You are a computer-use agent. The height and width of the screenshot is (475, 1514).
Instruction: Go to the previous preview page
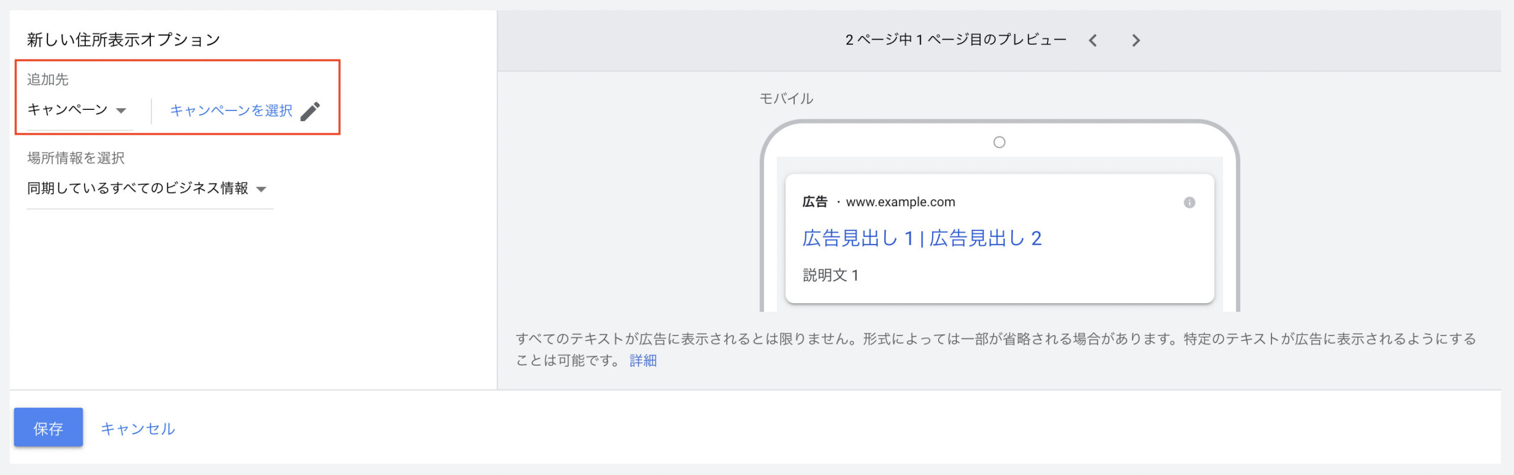[1093, 40]
